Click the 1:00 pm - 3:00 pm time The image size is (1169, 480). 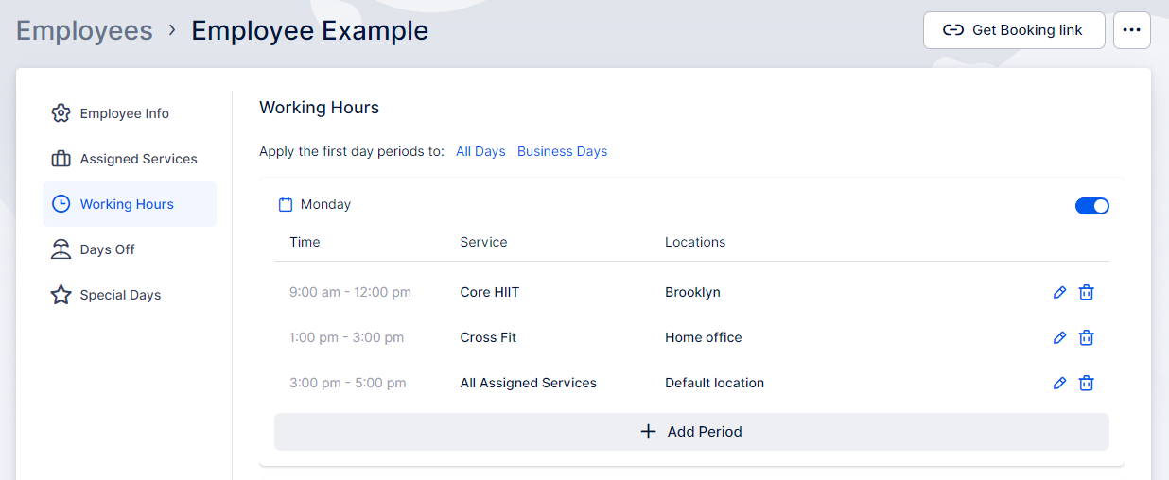tap(346, 338)
